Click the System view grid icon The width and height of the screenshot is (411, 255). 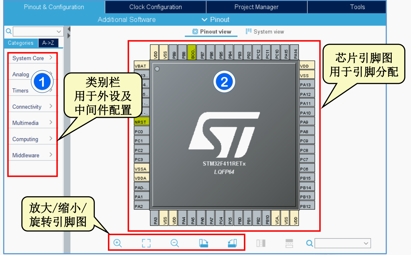[x=249, y=31]
